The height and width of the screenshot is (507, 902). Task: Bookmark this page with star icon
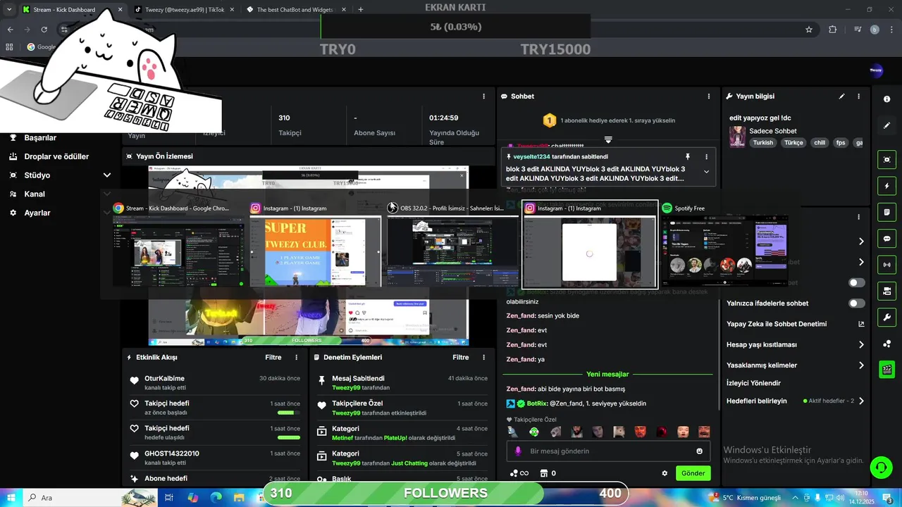coord(809,30)
